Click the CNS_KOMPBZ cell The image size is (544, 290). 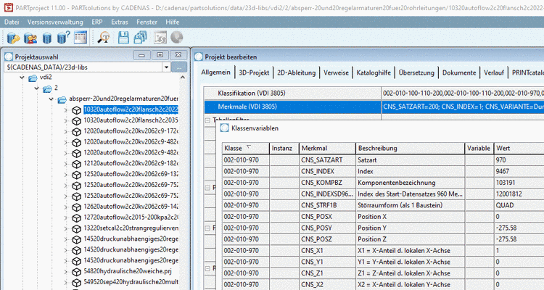pyautogui.click(x=328, y=183)
